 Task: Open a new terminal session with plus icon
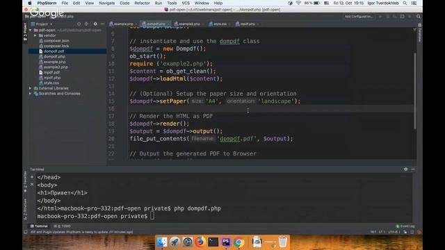[x=32, y=177]
